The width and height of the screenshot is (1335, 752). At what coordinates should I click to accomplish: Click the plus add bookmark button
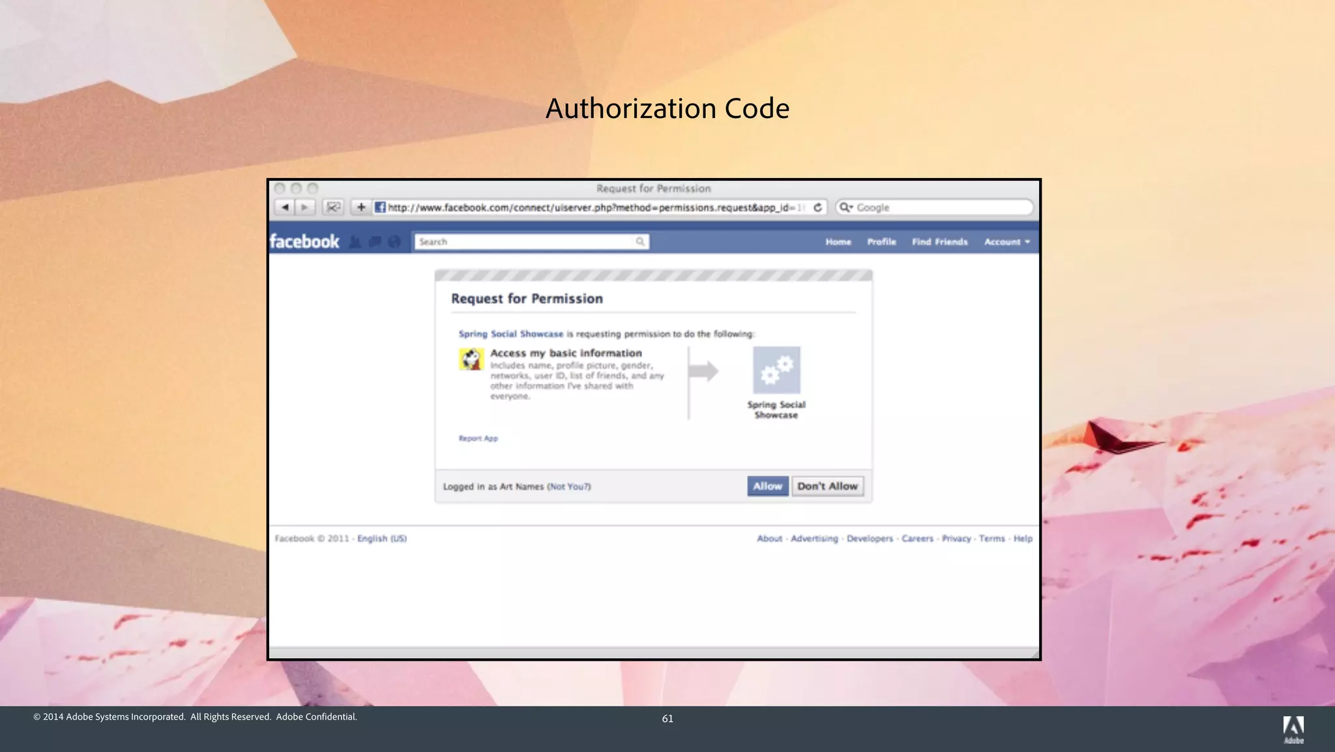point(360,207)
